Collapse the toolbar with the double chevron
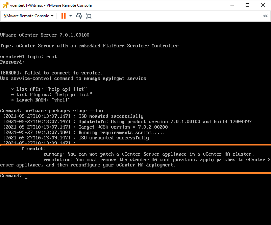The height and width of the screenshot is (225, 271). pos(265,16)
